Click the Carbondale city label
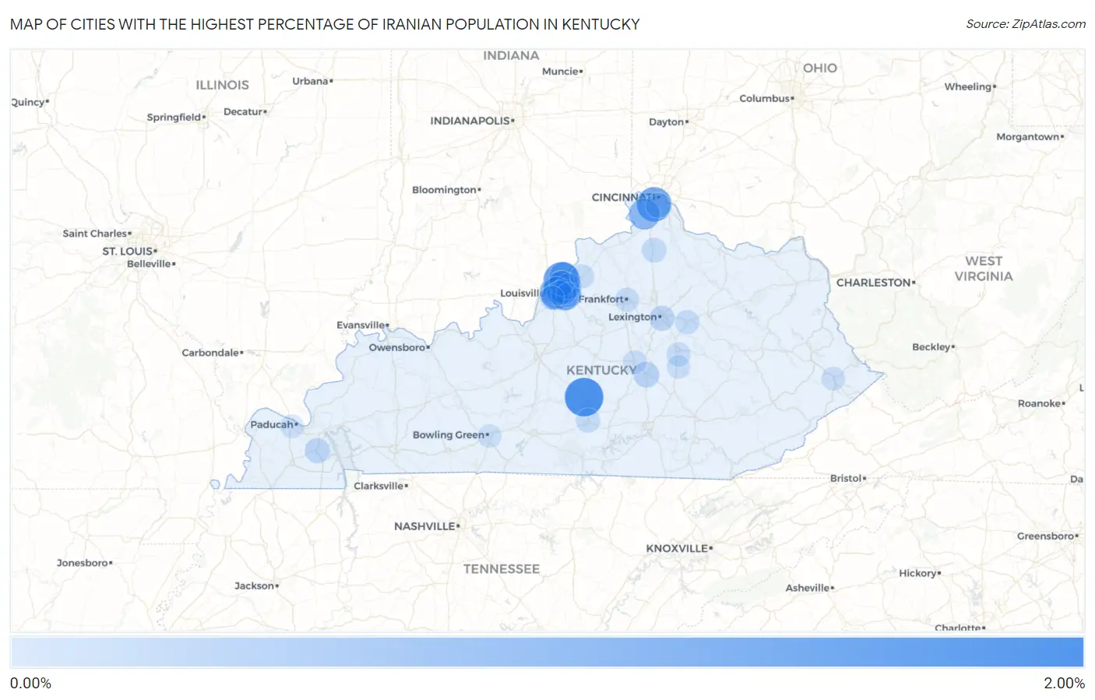 pos(210,353)
